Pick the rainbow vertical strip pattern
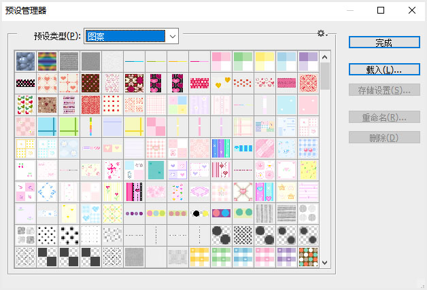The height and width of the screenshot is (290, 427). [90, 127]
